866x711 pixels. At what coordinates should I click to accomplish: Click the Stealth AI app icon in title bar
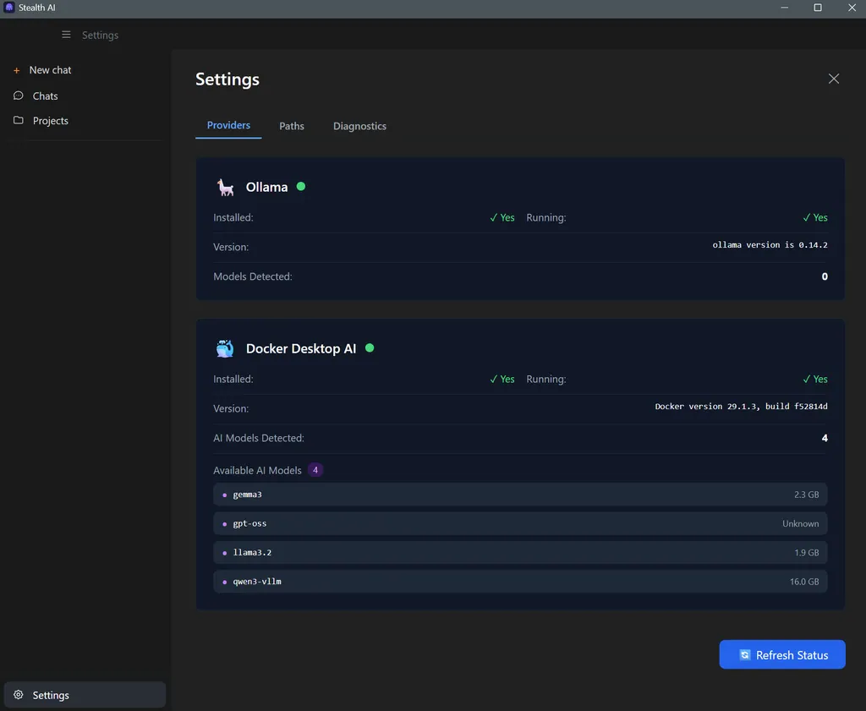8,7
